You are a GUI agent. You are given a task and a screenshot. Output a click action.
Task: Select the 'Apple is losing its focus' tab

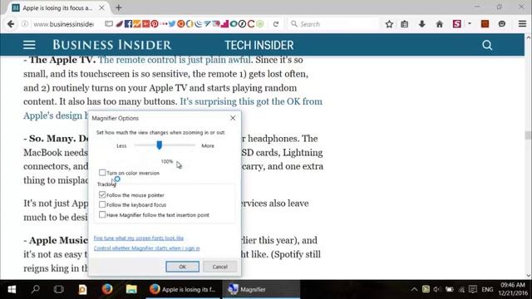coord(57,7)
